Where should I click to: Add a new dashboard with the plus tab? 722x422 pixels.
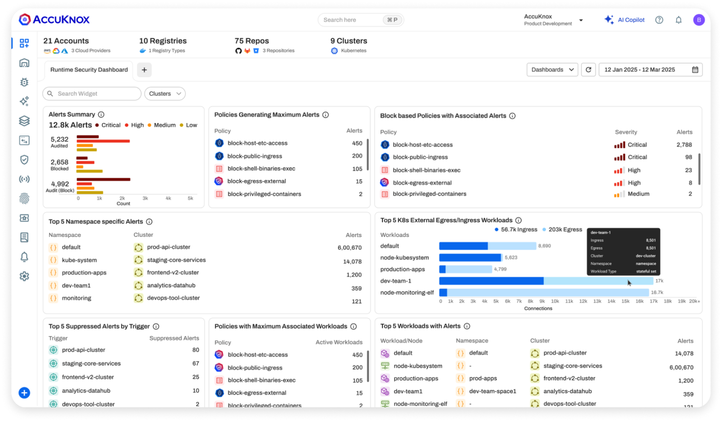pos(144,70)
